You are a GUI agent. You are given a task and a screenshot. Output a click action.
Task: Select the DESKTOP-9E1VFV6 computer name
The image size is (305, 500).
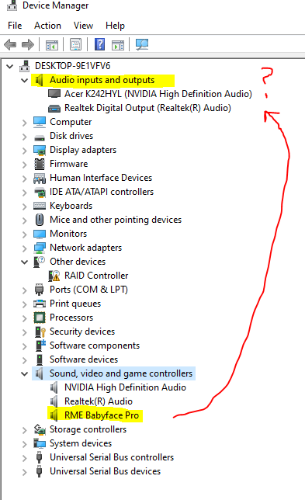point(73,66)
